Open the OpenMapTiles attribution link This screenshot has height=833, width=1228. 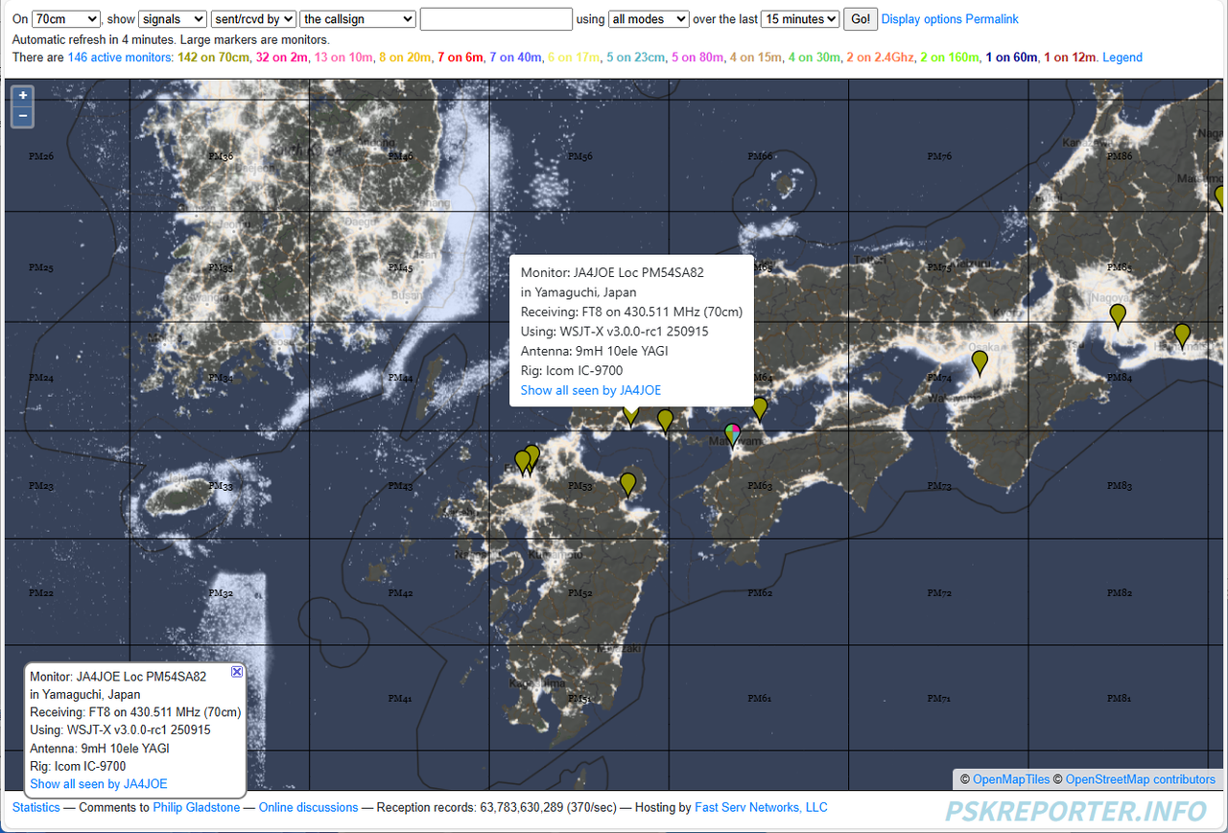1011,779
